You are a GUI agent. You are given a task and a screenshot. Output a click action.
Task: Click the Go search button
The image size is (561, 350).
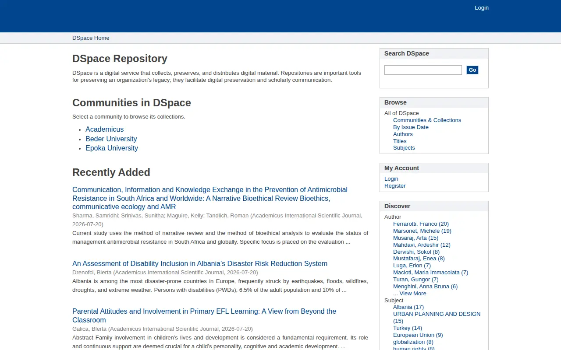tap(472, 70)
